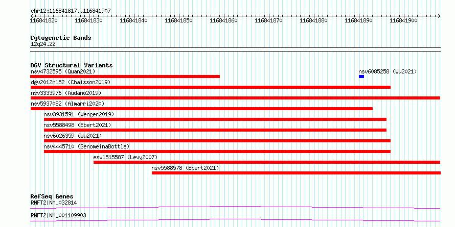The height and width of the screenshot is (227, 455).
Task: Click ruler position 116841880
Action: tap(313, 20)
